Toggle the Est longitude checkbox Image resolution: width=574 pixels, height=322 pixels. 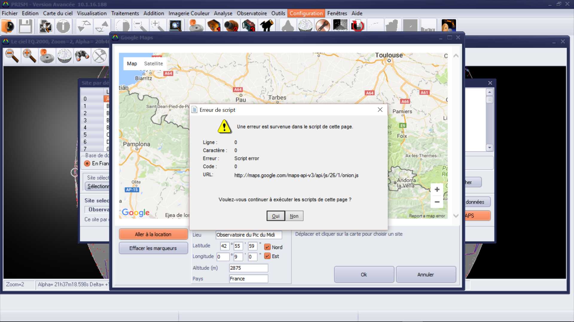pyautogui.click(x=268, y=256)
